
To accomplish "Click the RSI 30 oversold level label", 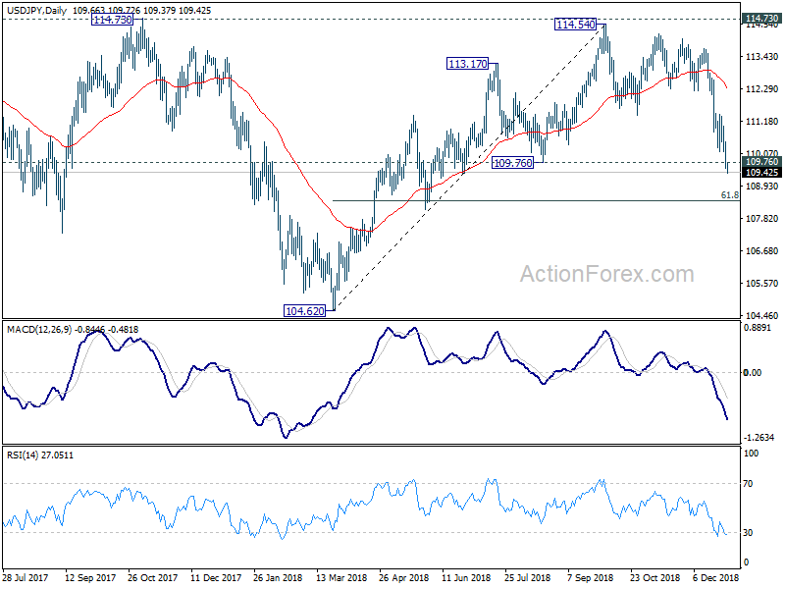I will (748, 532).
